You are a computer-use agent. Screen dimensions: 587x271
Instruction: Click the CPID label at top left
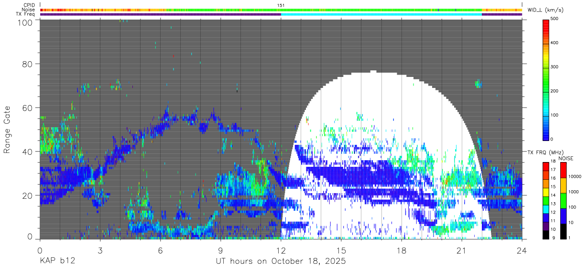(29, 5)
